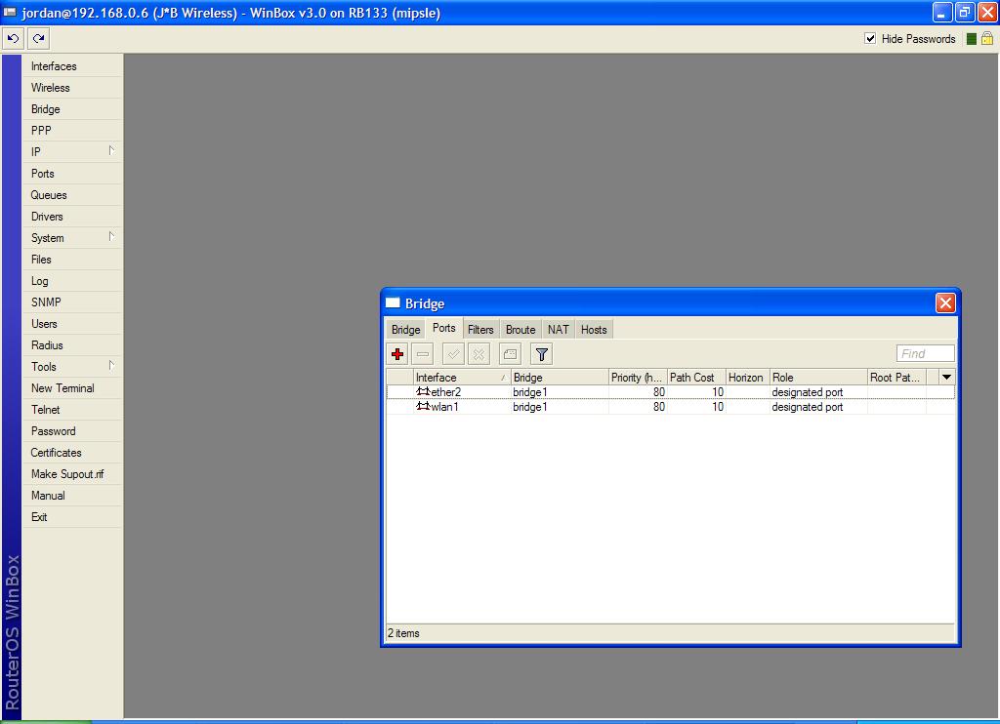Image resolution: width=1000 pixels, height=724 pixels.
Task: Open the Users menu item
Action: (71, 324)
